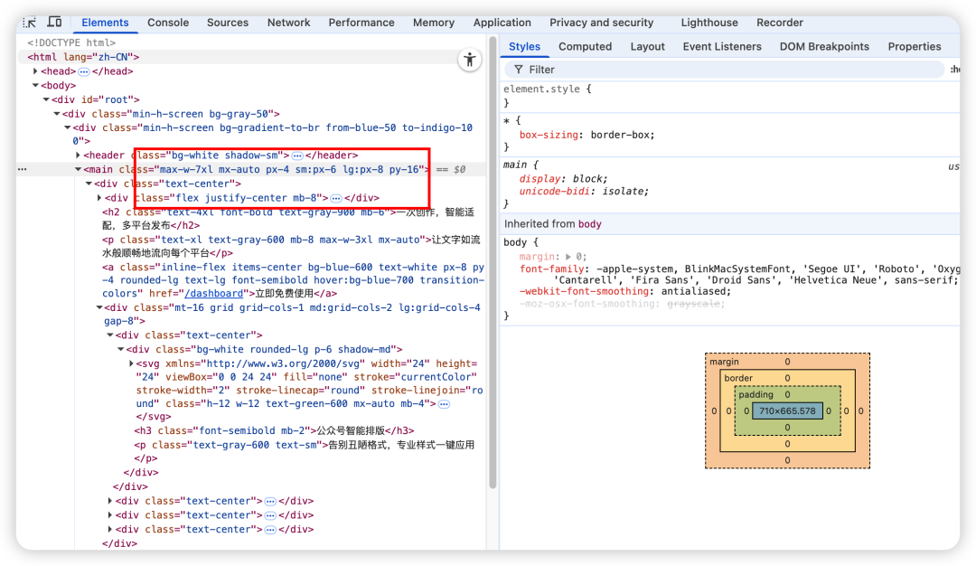976x566 pixels.
Task: Open the Console tab
Action: pyautogui.click(x=168, y=23)
